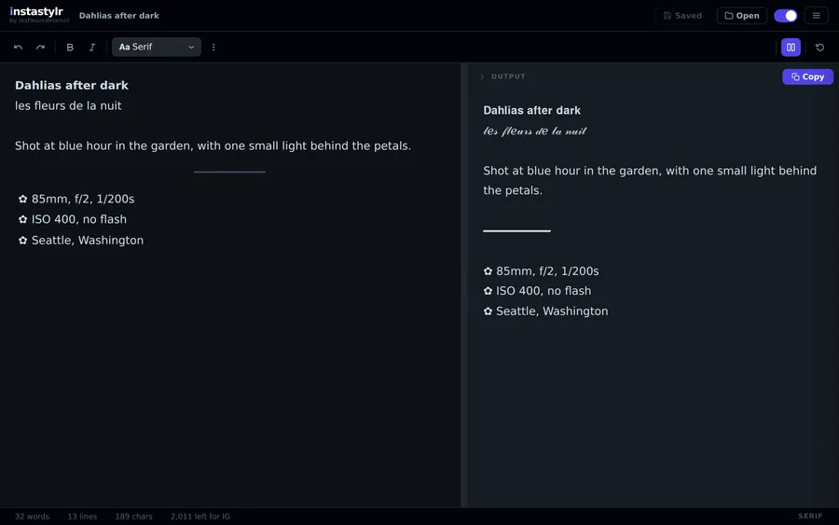Screen dimensions: 839x525
Task: Switch off the purple theme toggle
Action: click(x=786, y=16)
